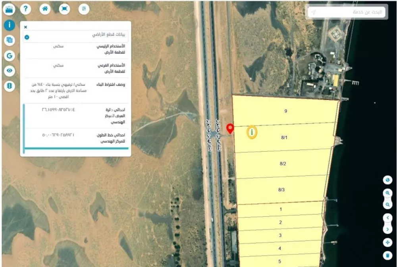
Task: Toggle the info (i) tool in the sidebar
Action: [10, 25]
